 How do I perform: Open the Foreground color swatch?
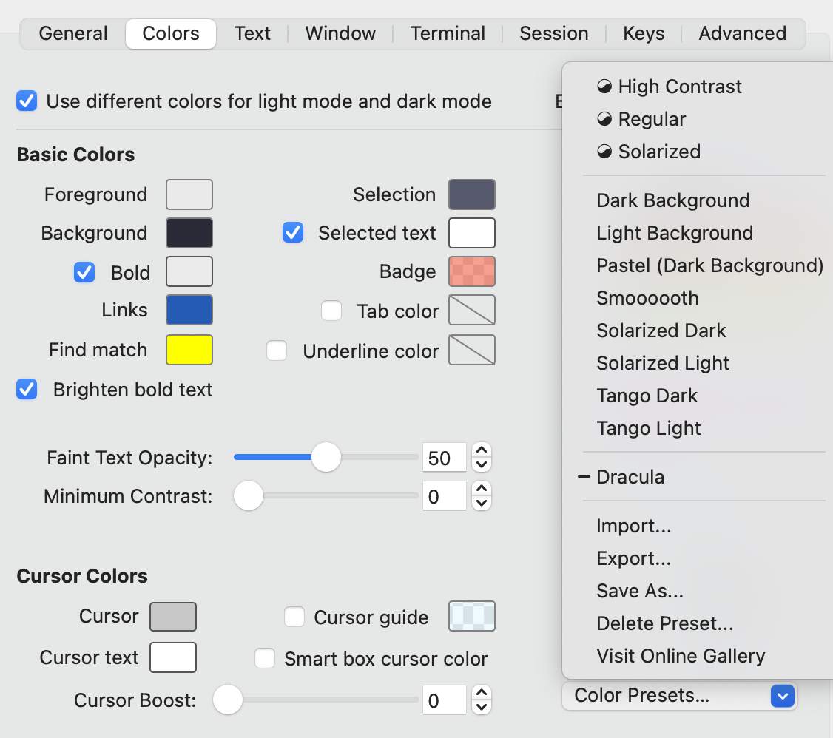point(189,194)
